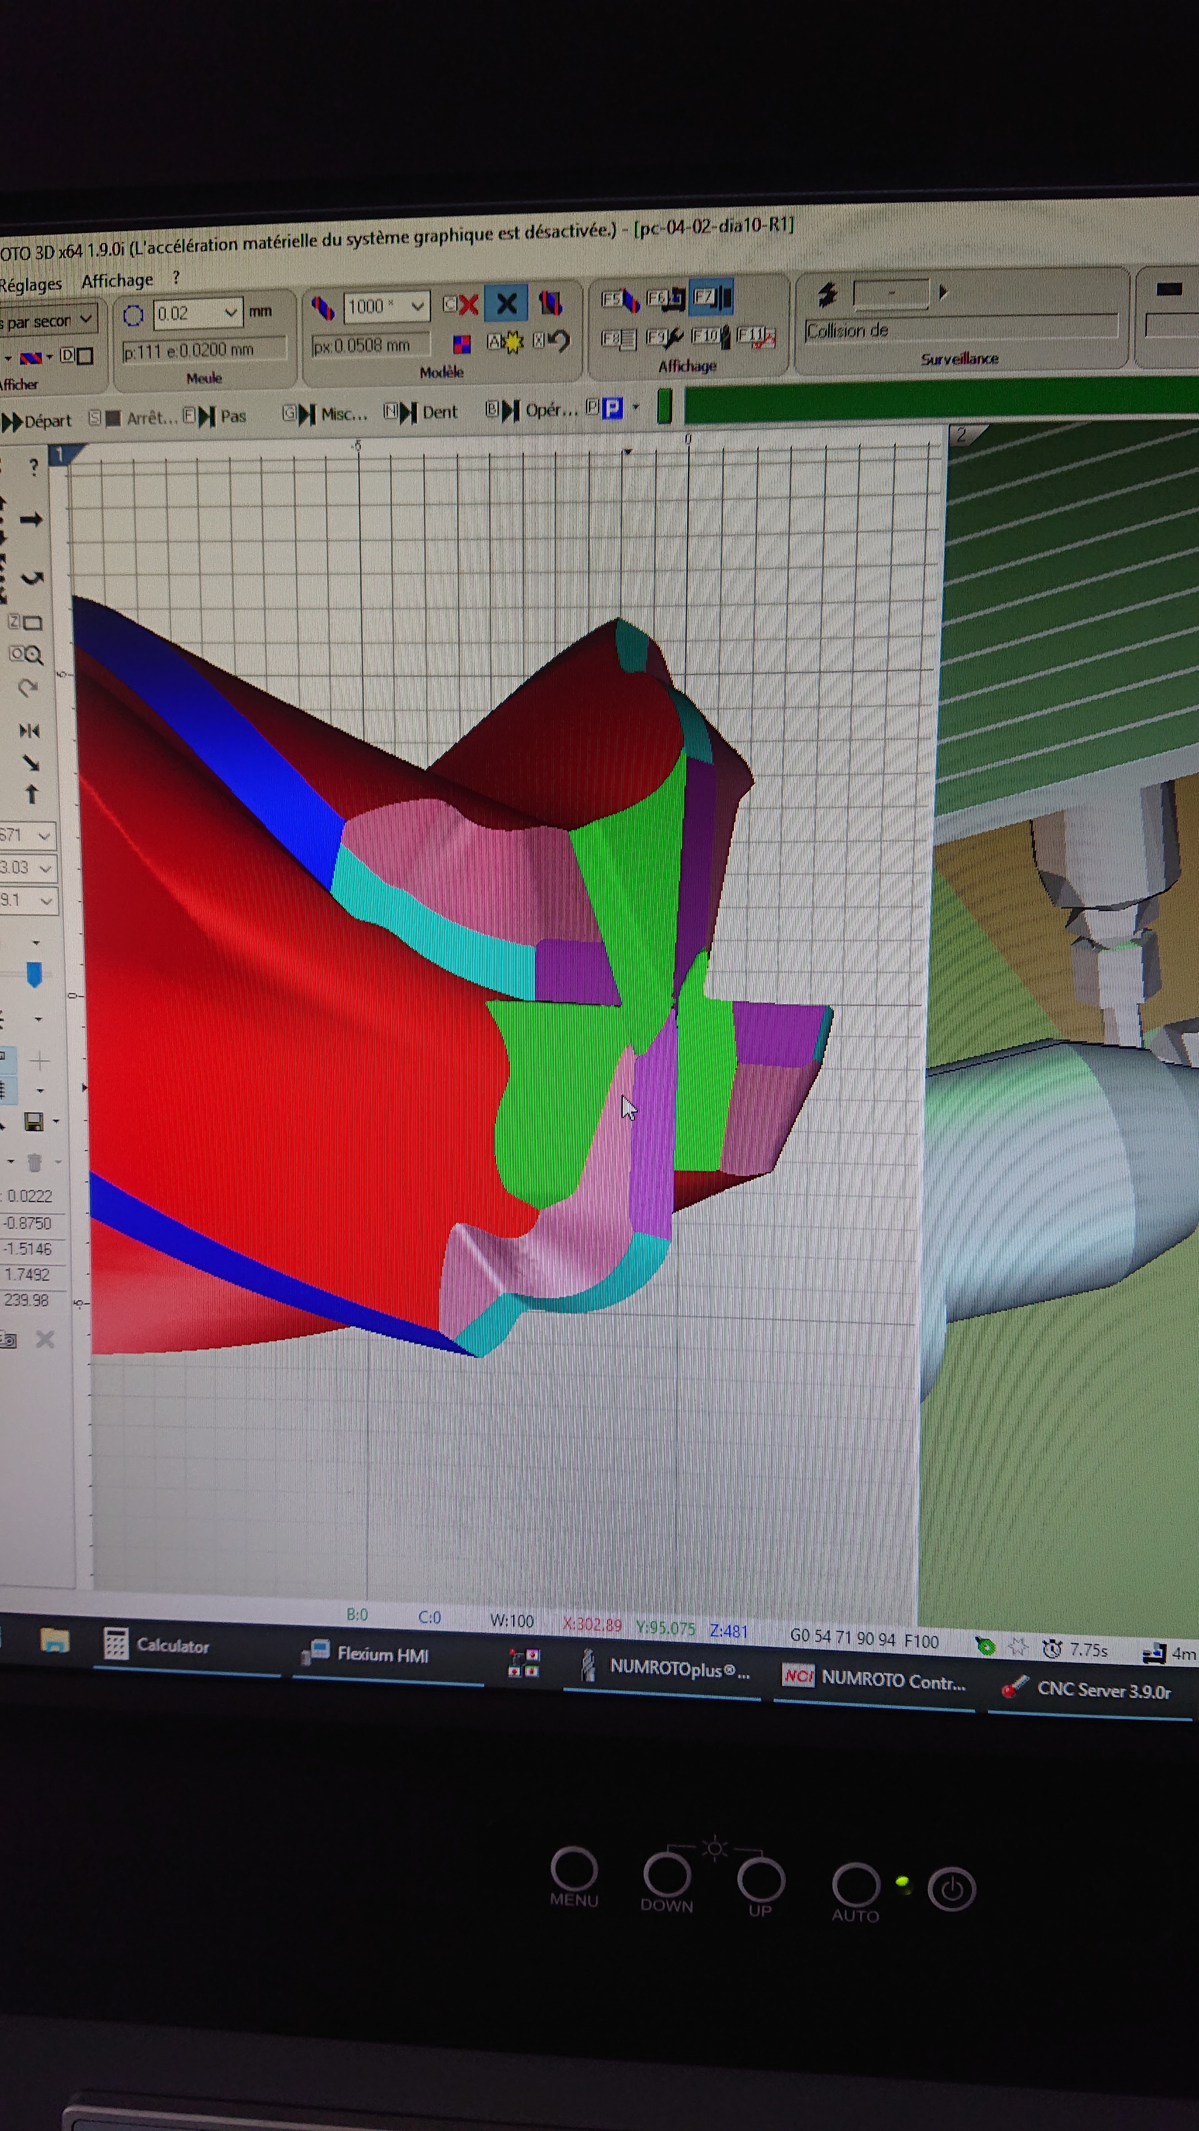Click the red-blue blank comparison icon
1199x2131 pixels.
coord(550,302)
